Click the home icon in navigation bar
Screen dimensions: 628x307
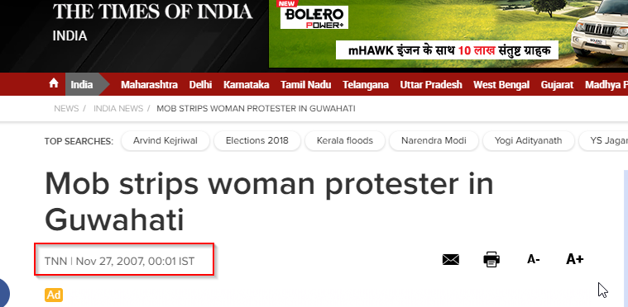[54, 83]
